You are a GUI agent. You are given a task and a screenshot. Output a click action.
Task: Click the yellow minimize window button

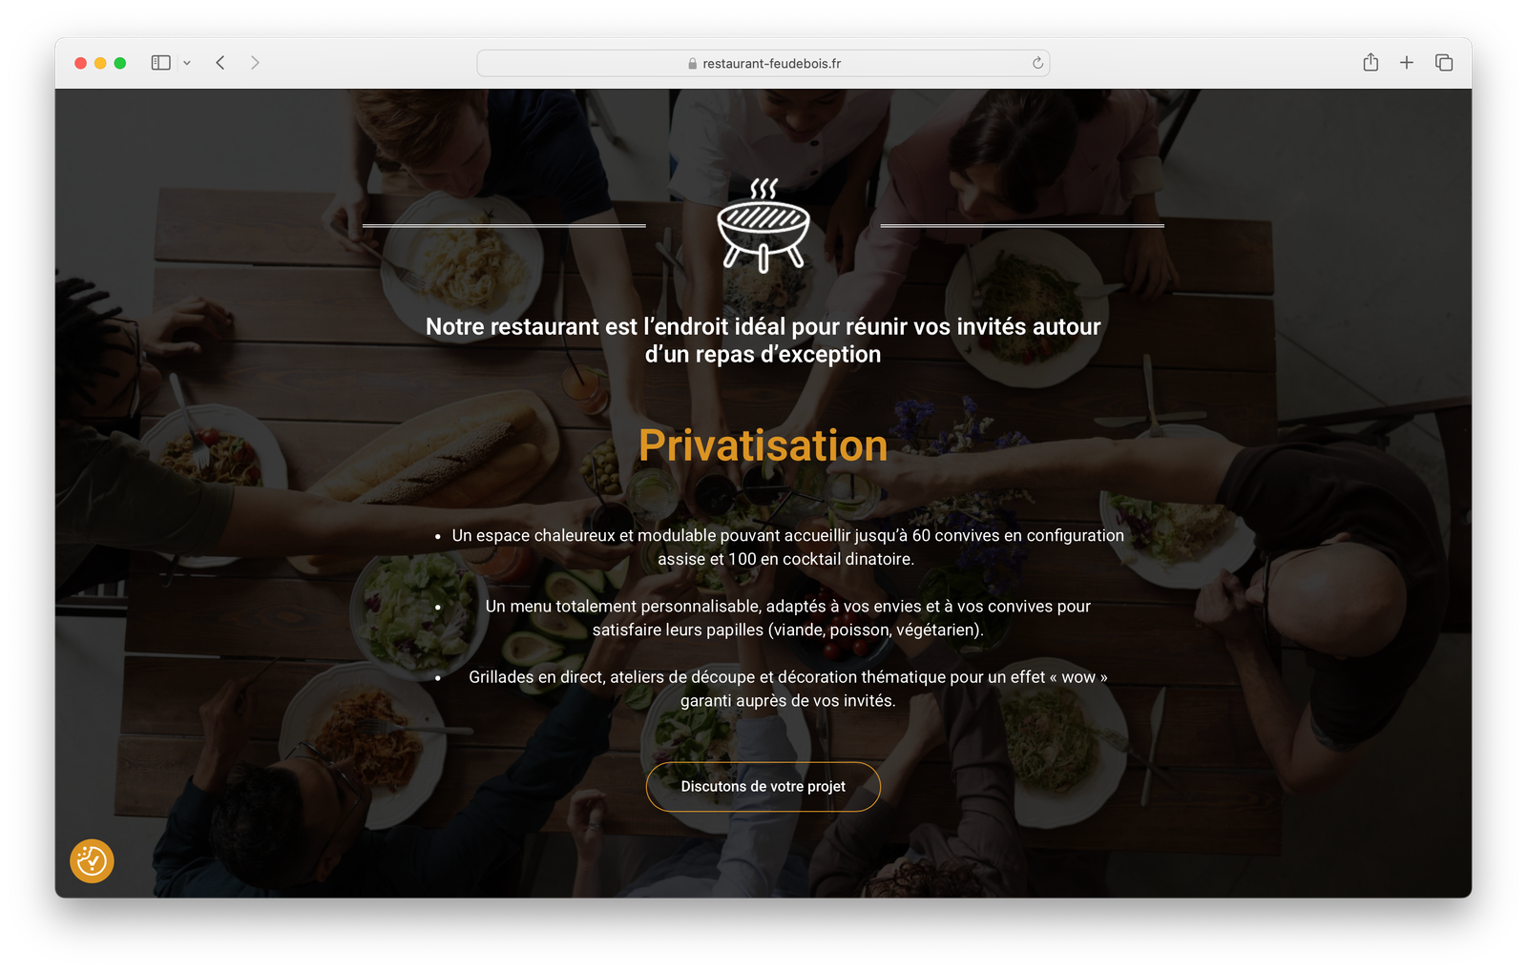100,63
